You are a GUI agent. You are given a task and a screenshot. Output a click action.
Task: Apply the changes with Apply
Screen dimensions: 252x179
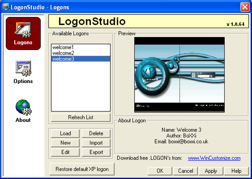coord(211,171)
